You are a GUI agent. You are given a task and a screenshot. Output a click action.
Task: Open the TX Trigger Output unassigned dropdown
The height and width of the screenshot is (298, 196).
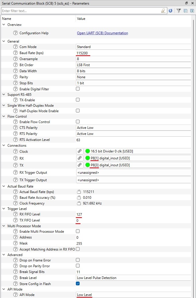[x=133, y=180]
